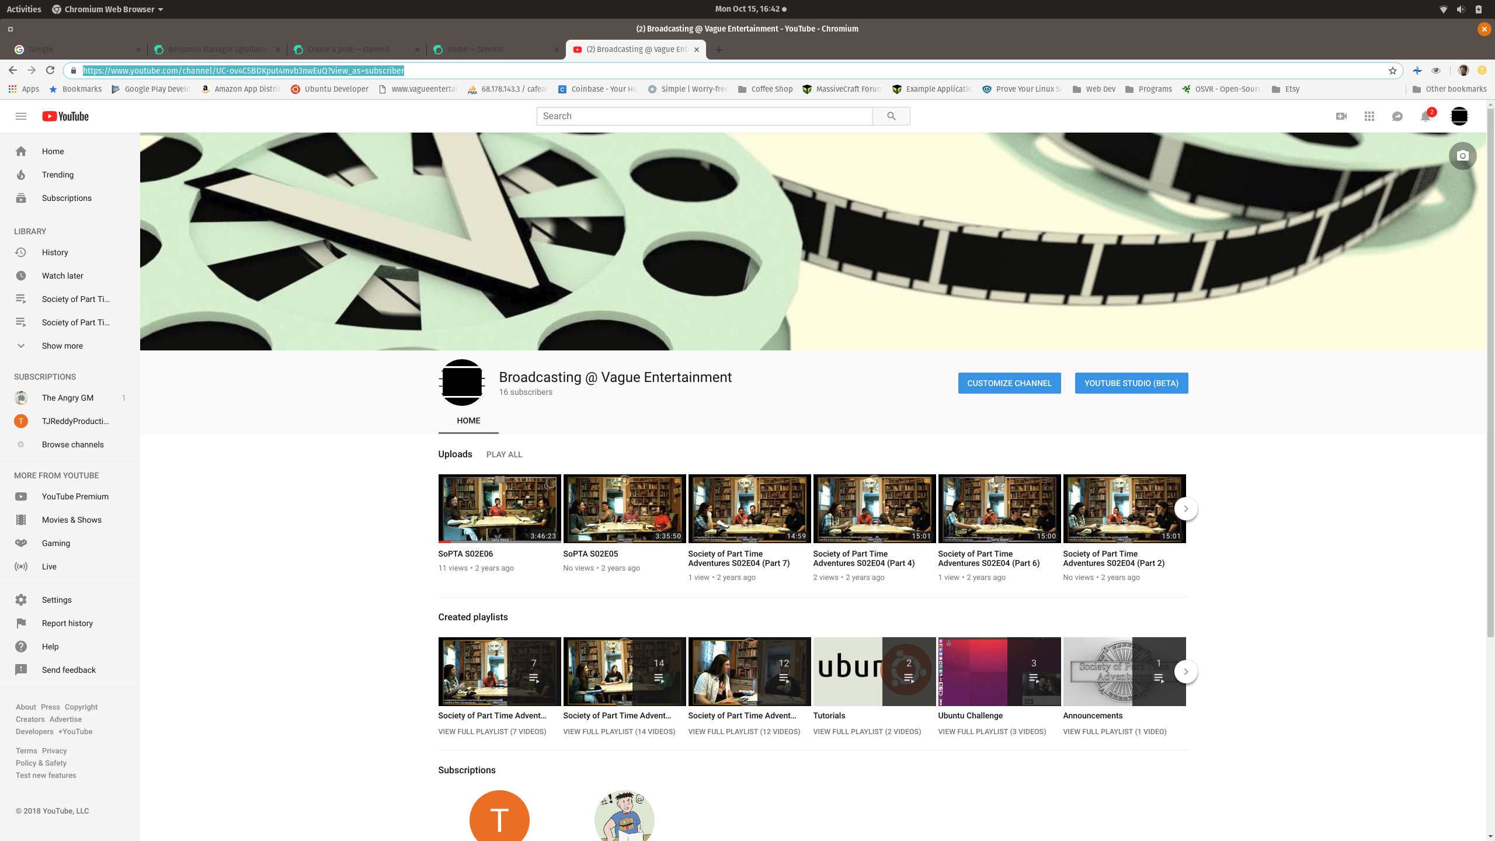Click the Apps bookmark shortcut
This screenshot has height=841, width=1495.
coord(24,89)
